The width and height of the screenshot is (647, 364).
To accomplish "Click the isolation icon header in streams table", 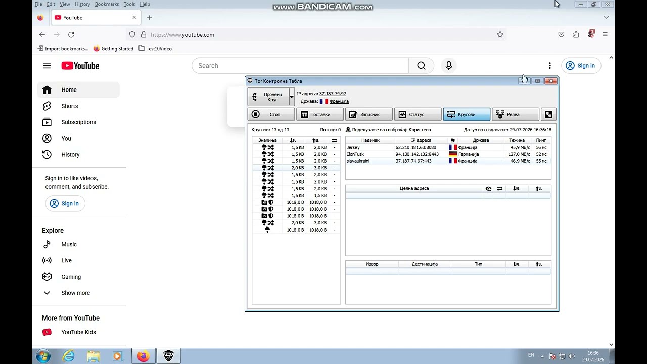I will click(488, 189).
